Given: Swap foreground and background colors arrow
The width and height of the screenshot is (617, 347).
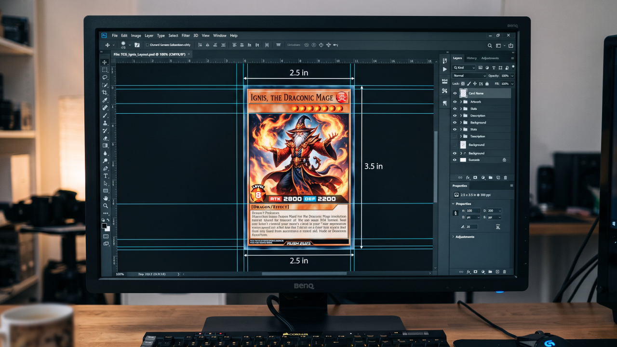Looking at the screenshot, I should point(108,220).
